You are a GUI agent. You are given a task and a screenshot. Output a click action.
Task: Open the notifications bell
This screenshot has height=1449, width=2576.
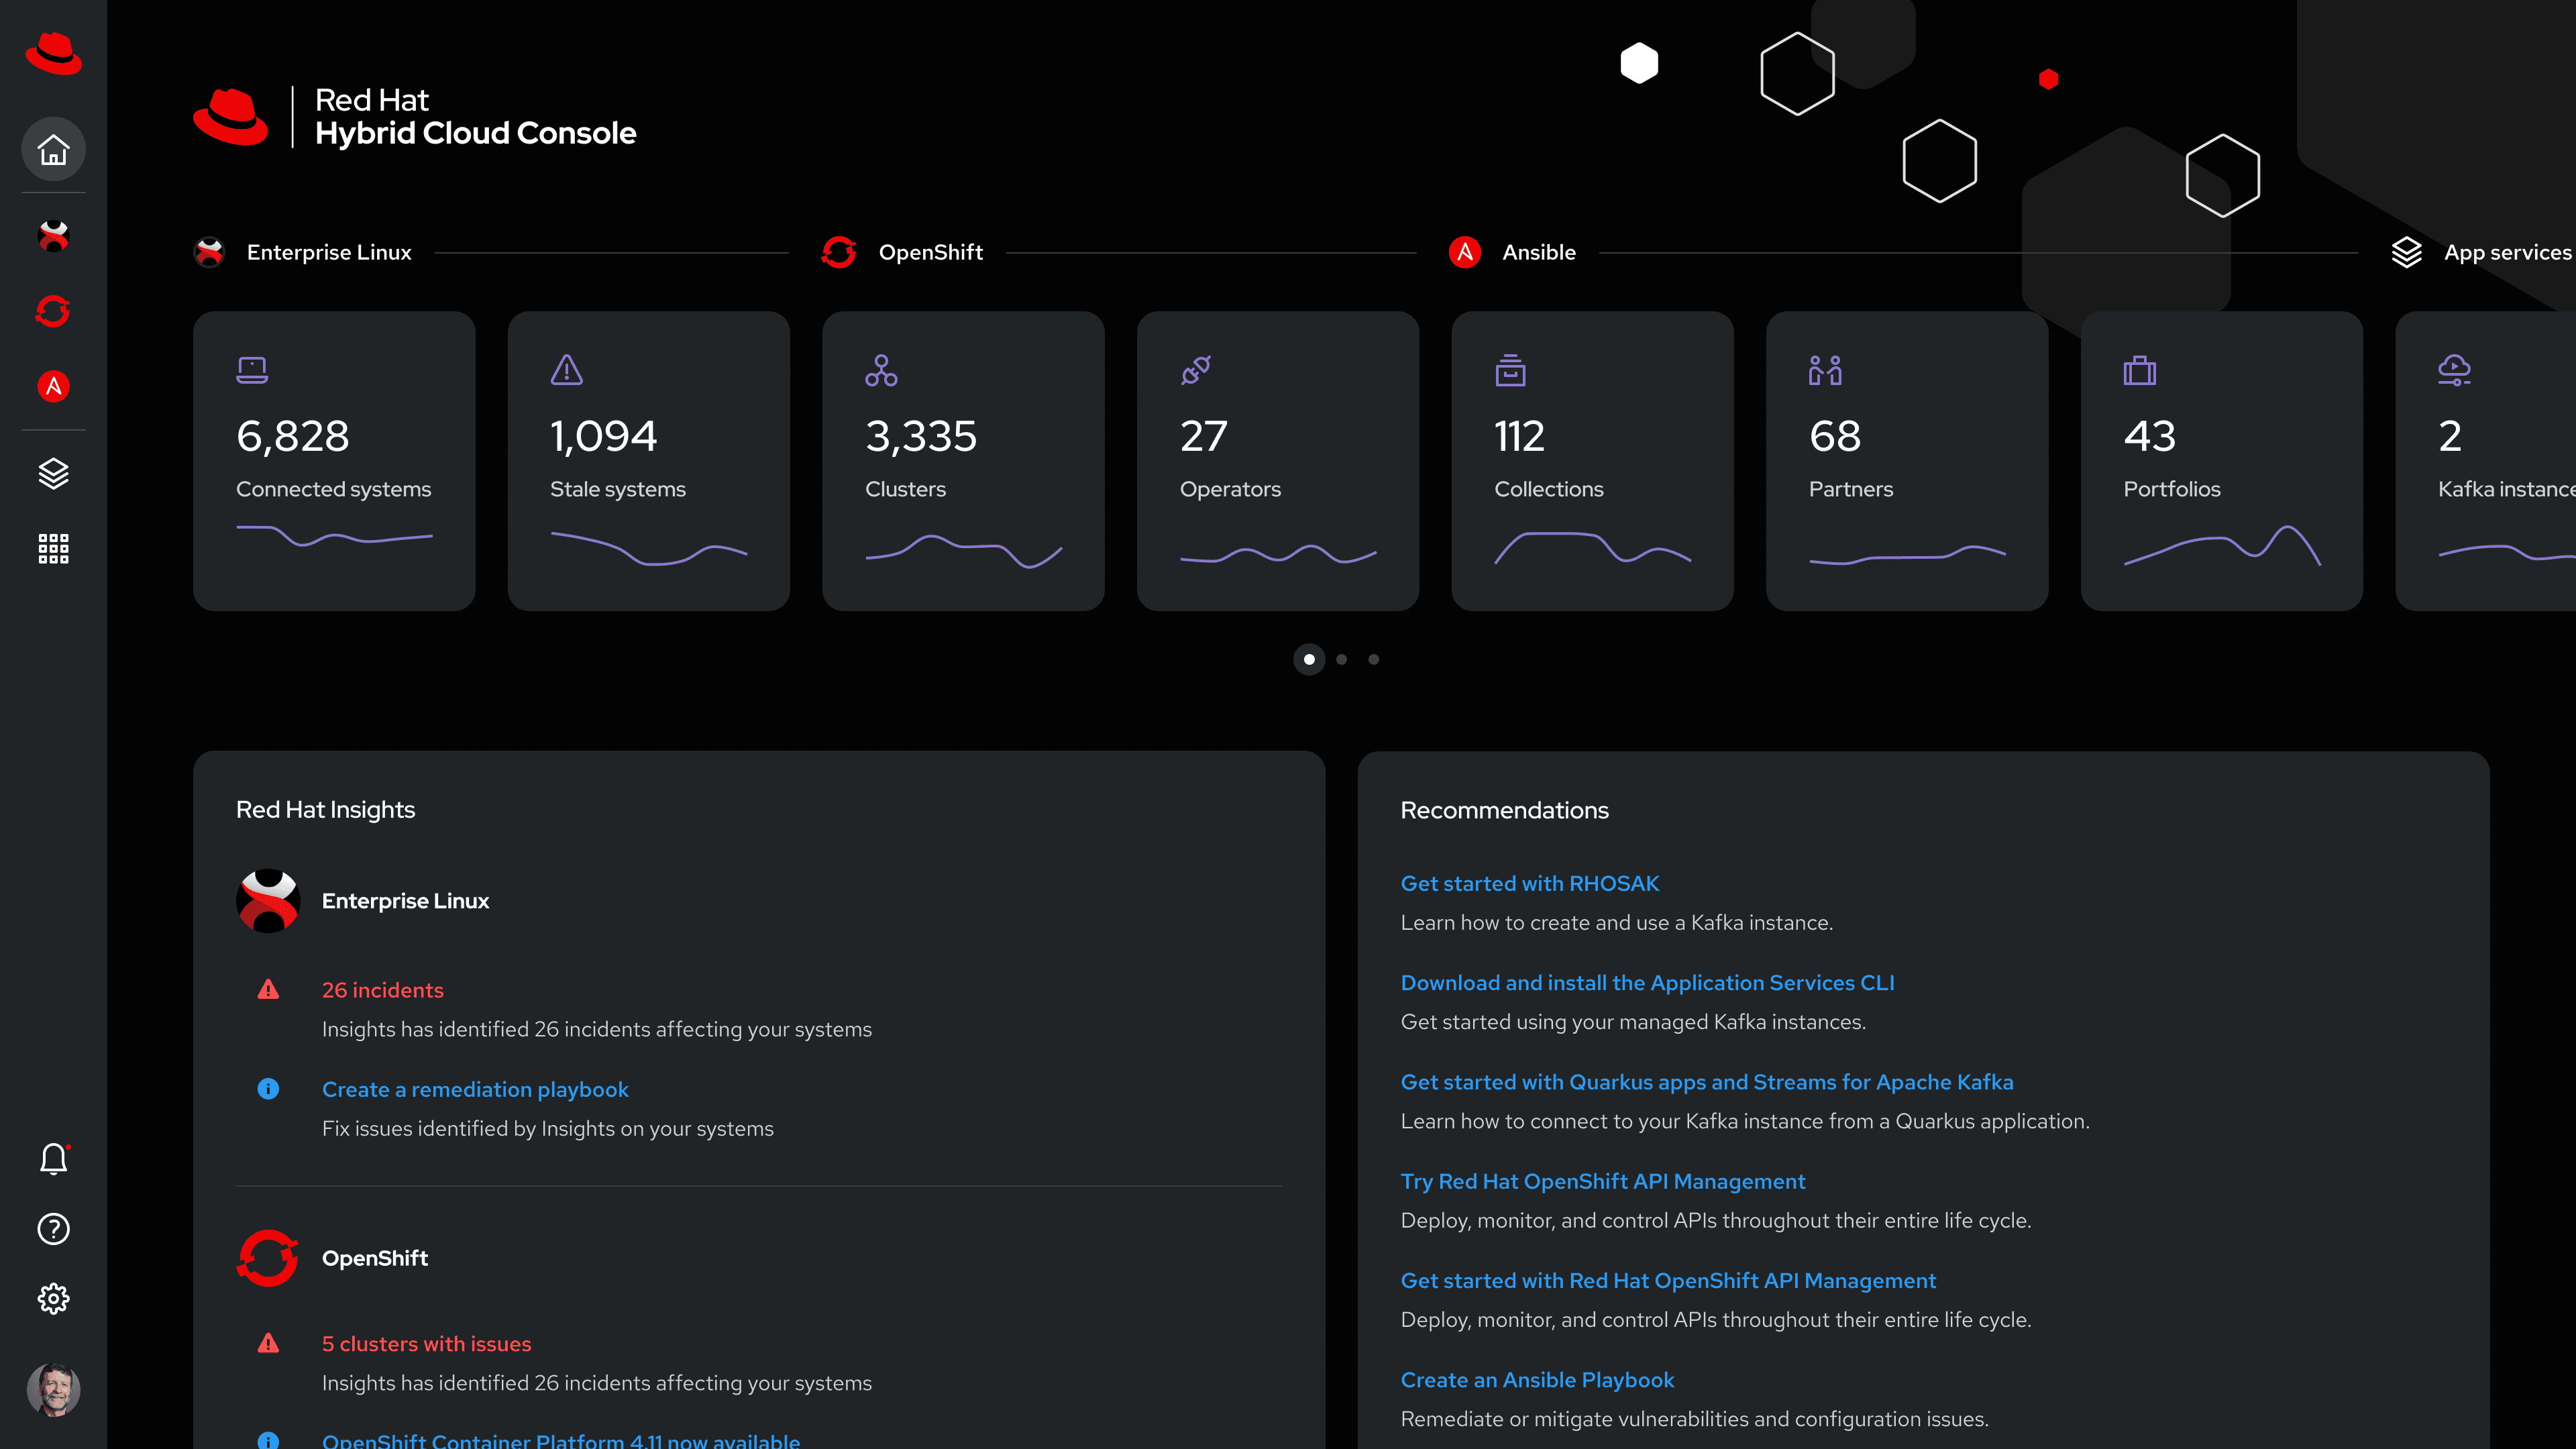pos(53,1158)
